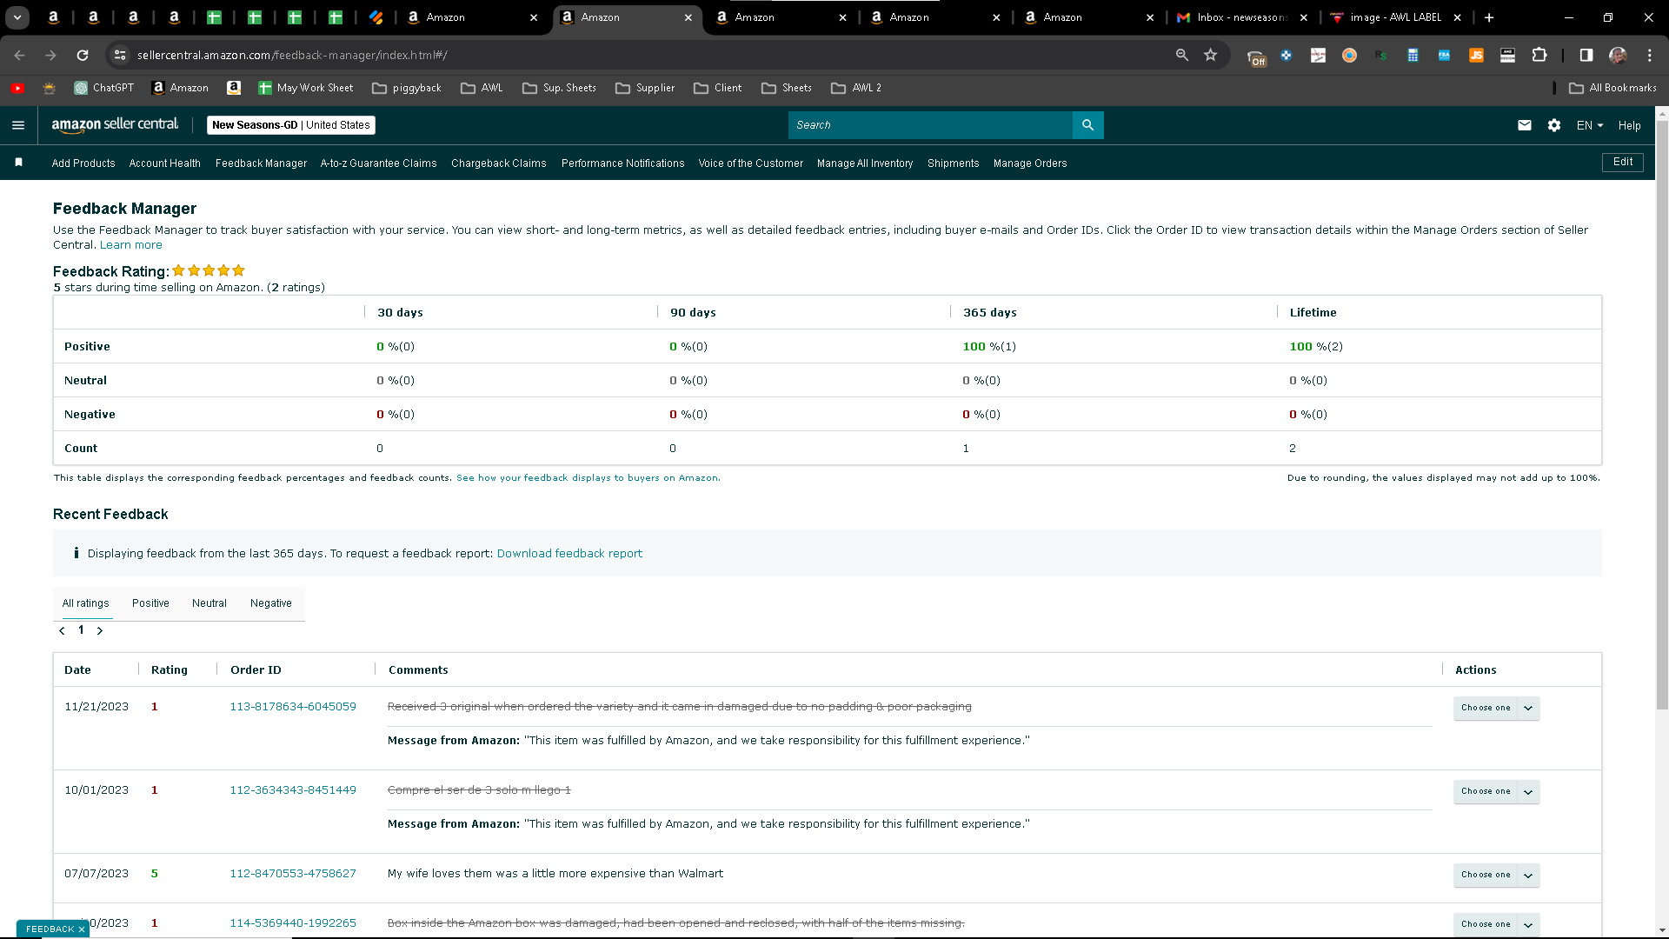Open Account Health menu item
Viewport: 1669px width, 939px height.
tap(165, 163)
